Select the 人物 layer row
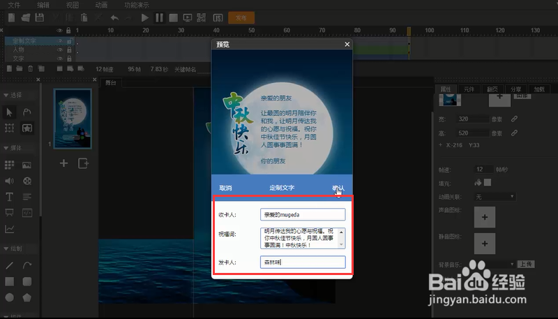This screenshot has height=319, width=558. coord(39,50)
